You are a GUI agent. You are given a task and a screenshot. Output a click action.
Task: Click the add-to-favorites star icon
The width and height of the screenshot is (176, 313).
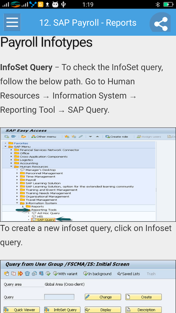coord(67,137)
